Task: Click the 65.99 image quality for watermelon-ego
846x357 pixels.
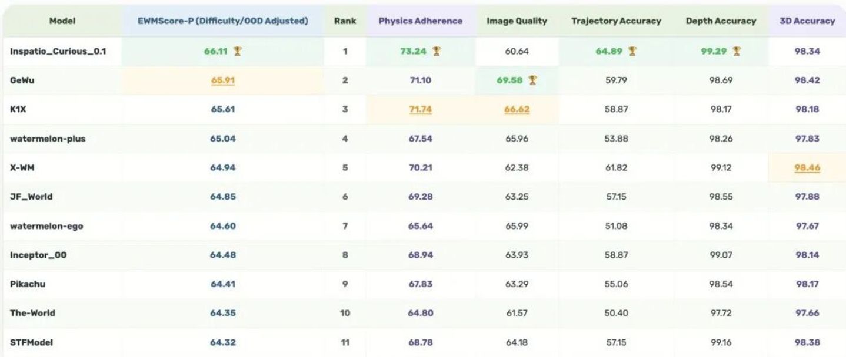Action: (x=517, y=226)
